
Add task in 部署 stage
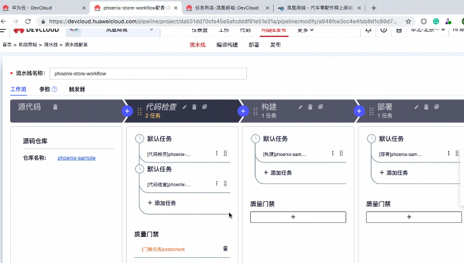(394, 173)
